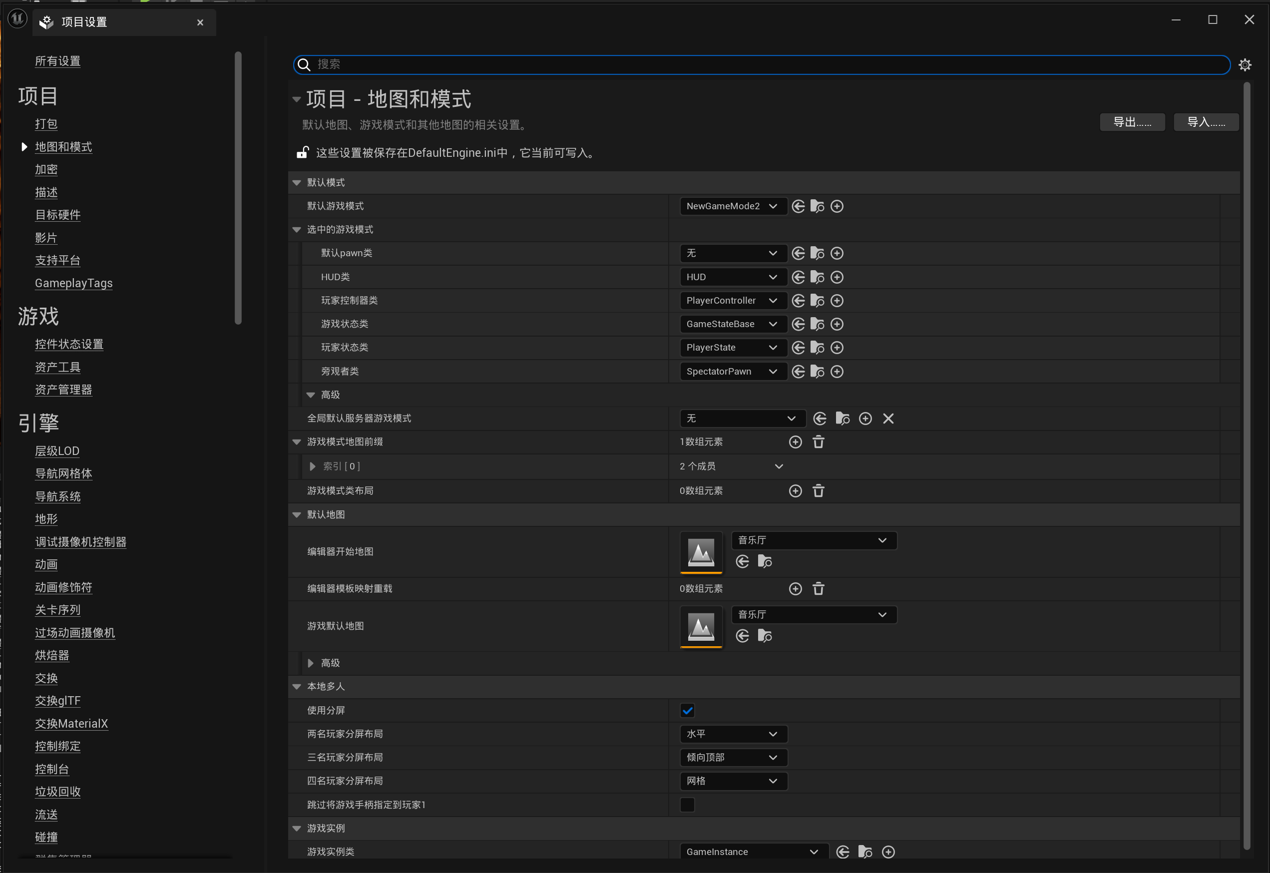Delete all 游戏模式地图前缀 array elements
The width and height of the screenshot is (1270, 873).
818,442
